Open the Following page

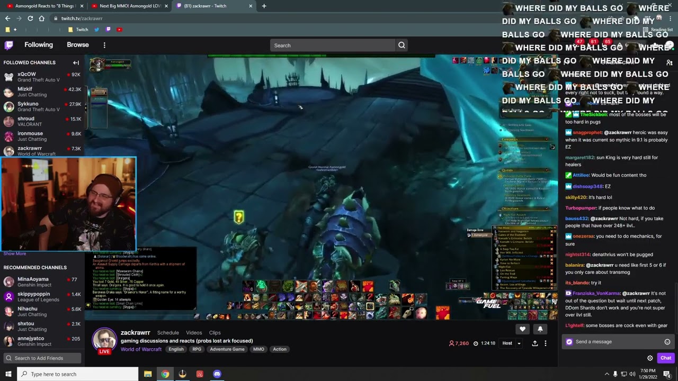(39, 45)
